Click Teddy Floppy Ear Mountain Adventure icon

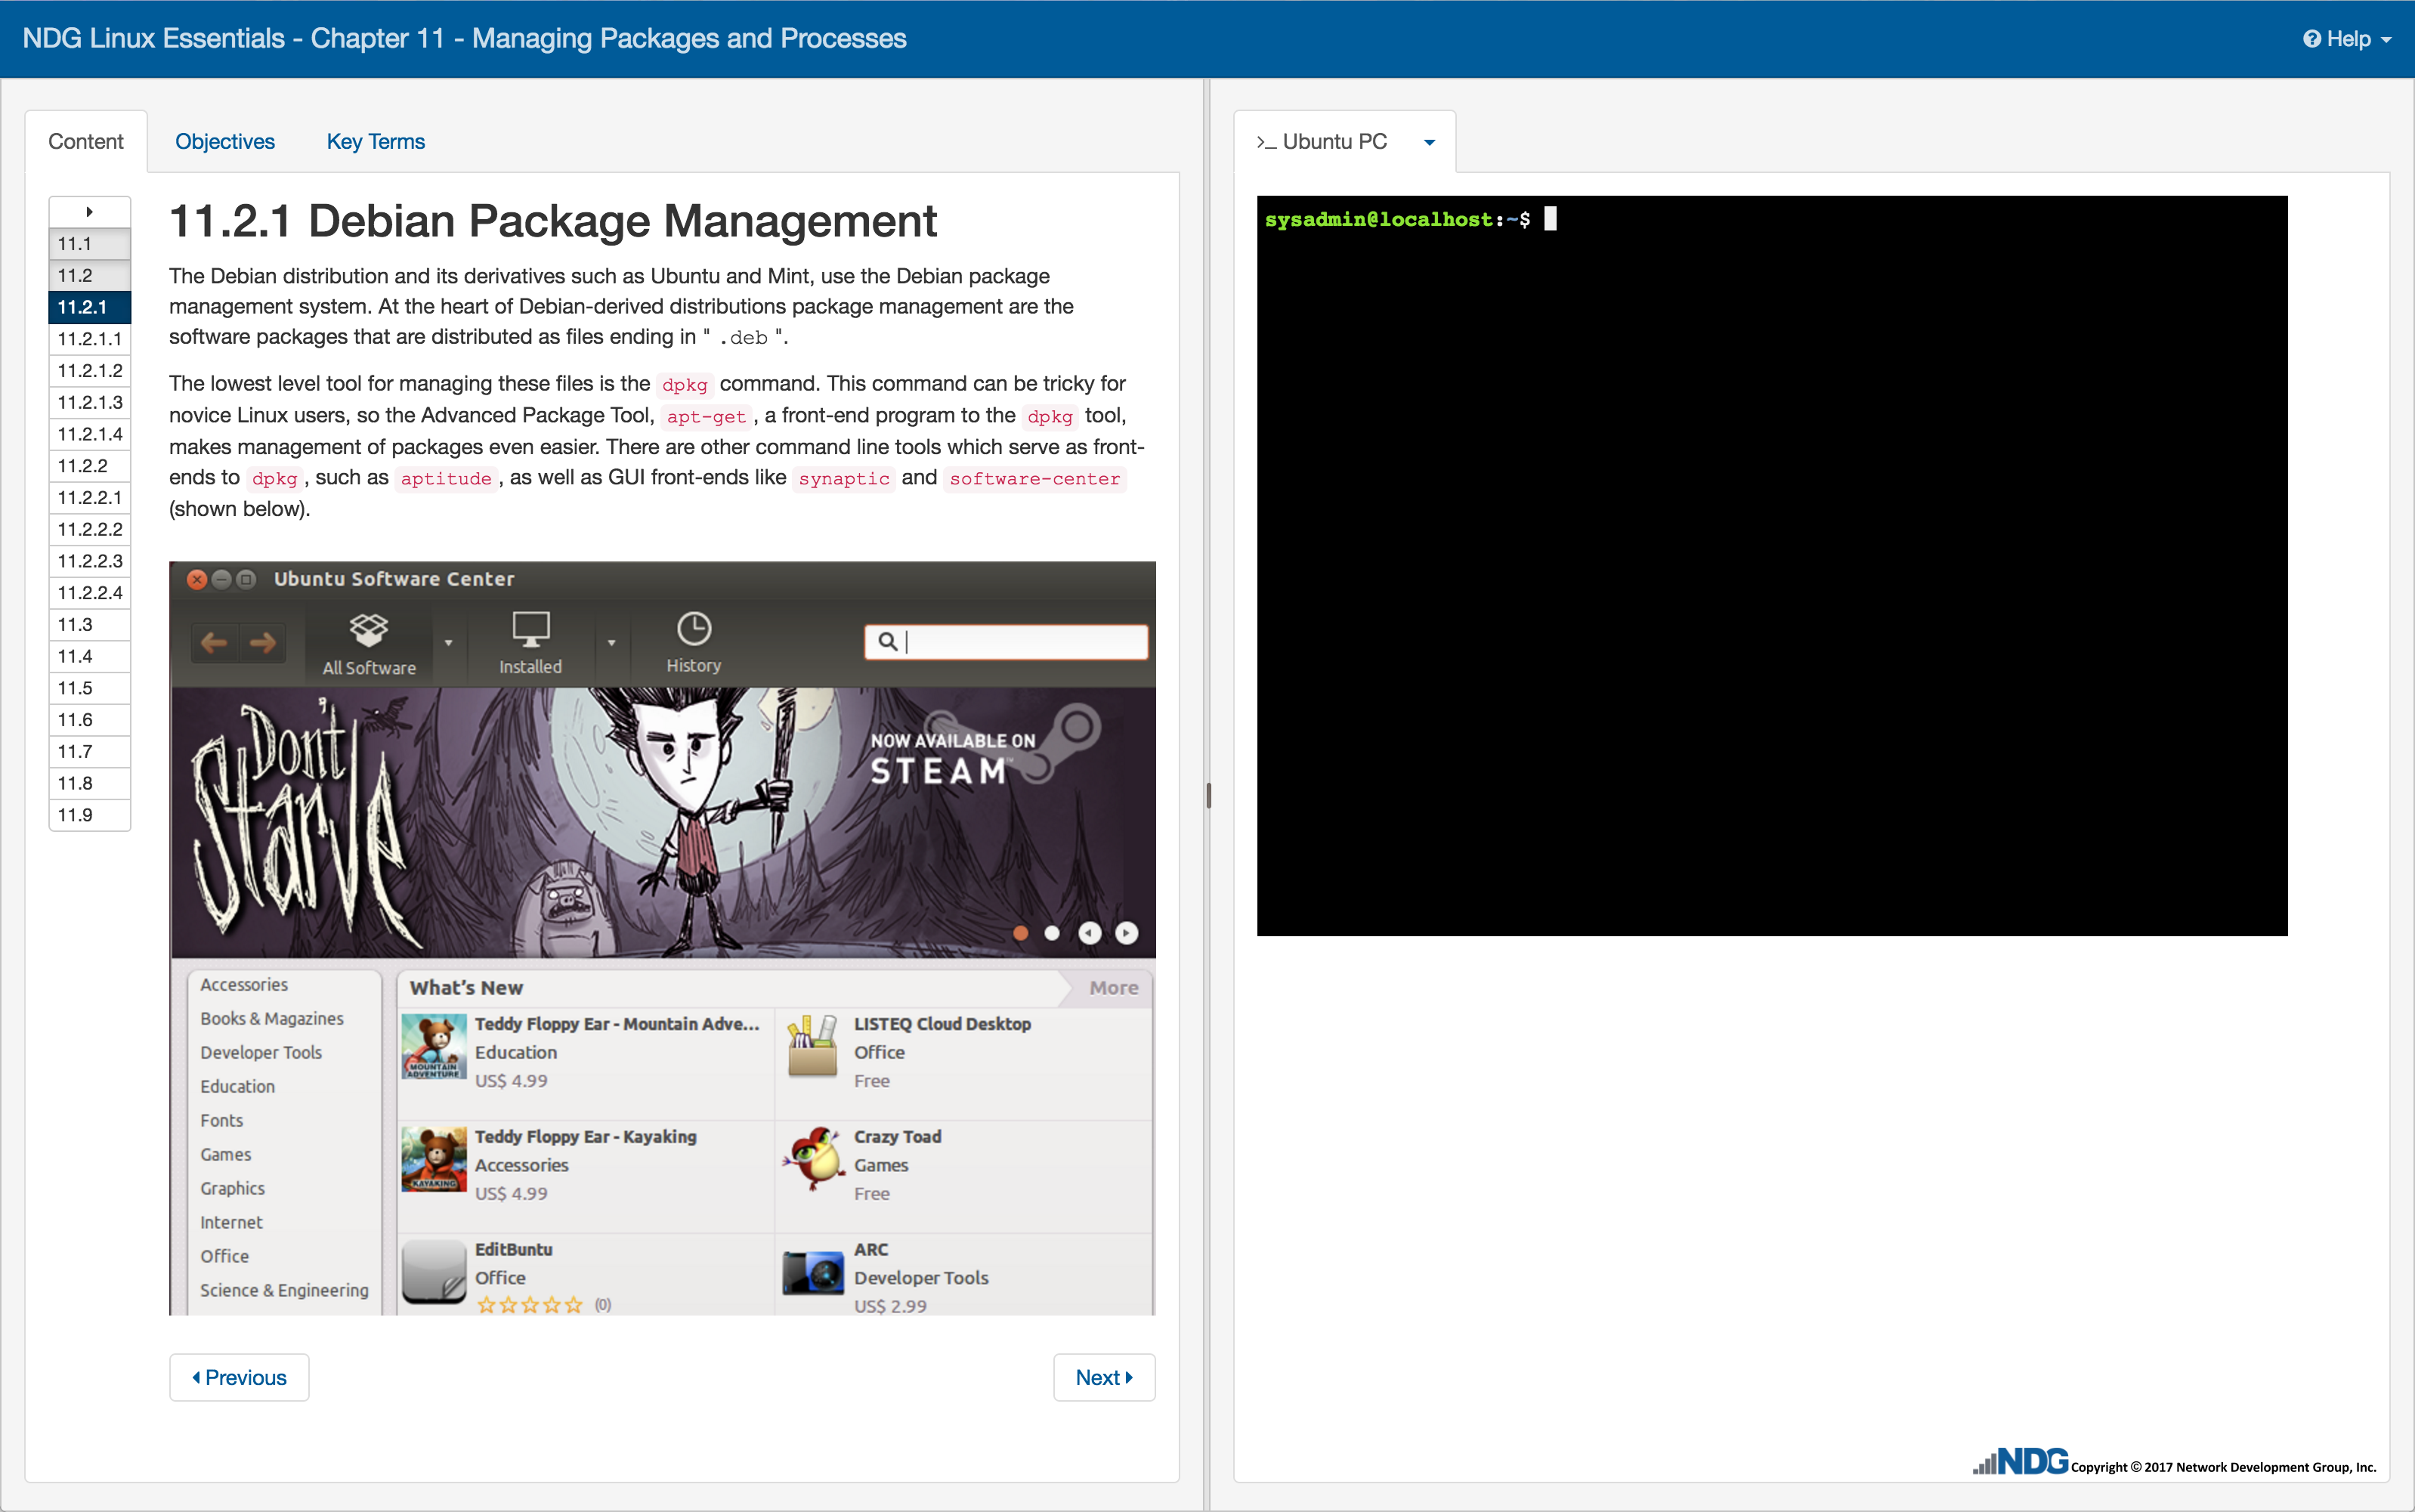click(434, 1047)
